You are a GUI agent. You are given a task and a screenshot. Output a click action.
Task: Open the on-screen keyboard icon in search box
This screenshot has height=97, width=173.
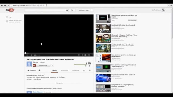67,10
